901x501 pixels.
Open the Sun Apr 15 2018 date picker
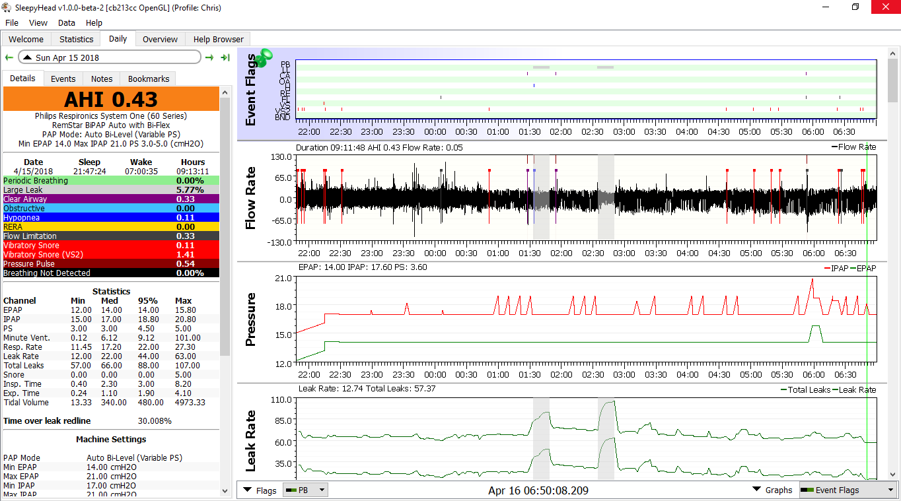[110, 57]
